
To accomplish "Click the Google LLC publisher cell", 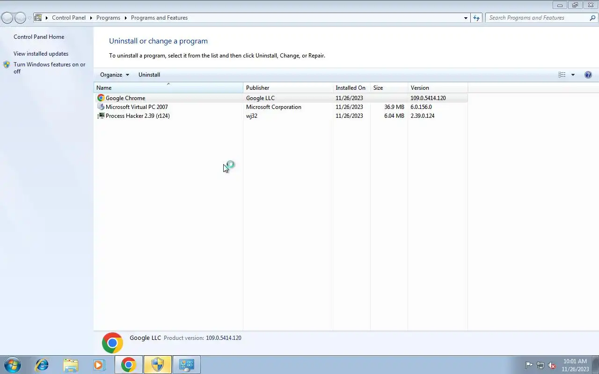I will click(260, 98).
